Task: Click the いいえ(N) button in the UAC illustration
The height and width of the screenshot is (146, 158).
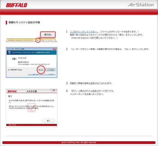Action: point(51,70)
